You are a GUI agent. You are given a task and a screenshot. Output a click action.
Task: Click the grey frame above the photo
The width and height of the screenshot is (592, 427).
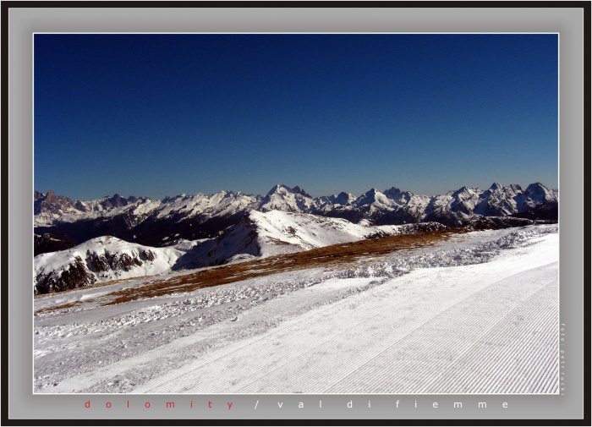coord(296,20)
